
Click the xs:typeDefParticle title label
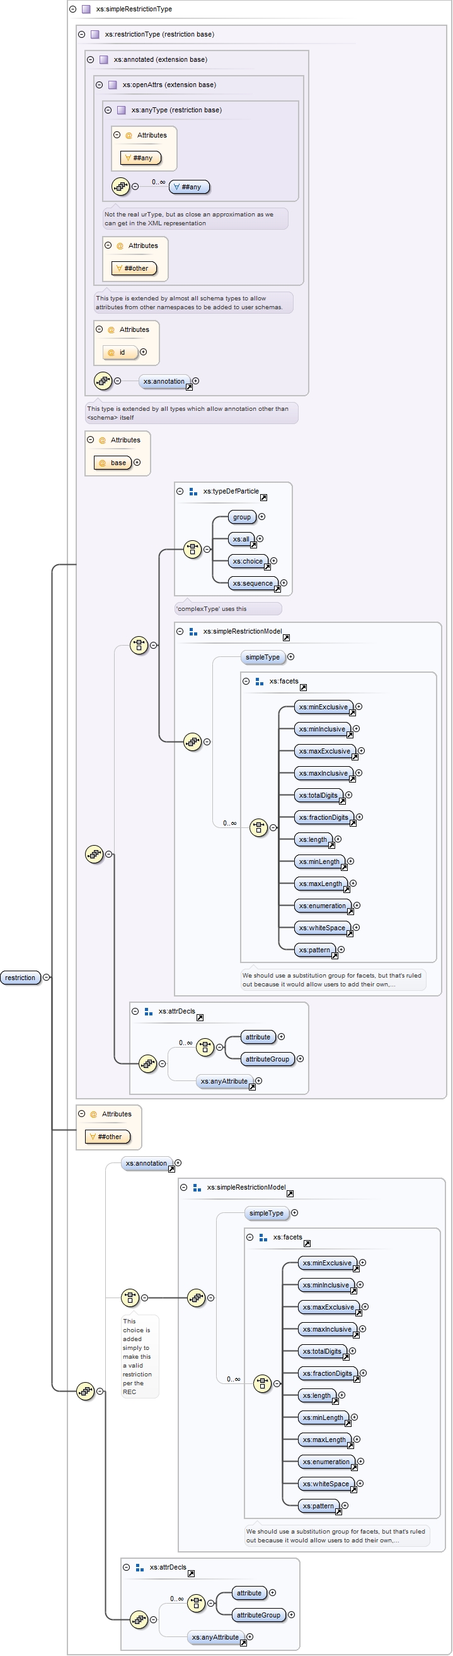tap(231, 491)
